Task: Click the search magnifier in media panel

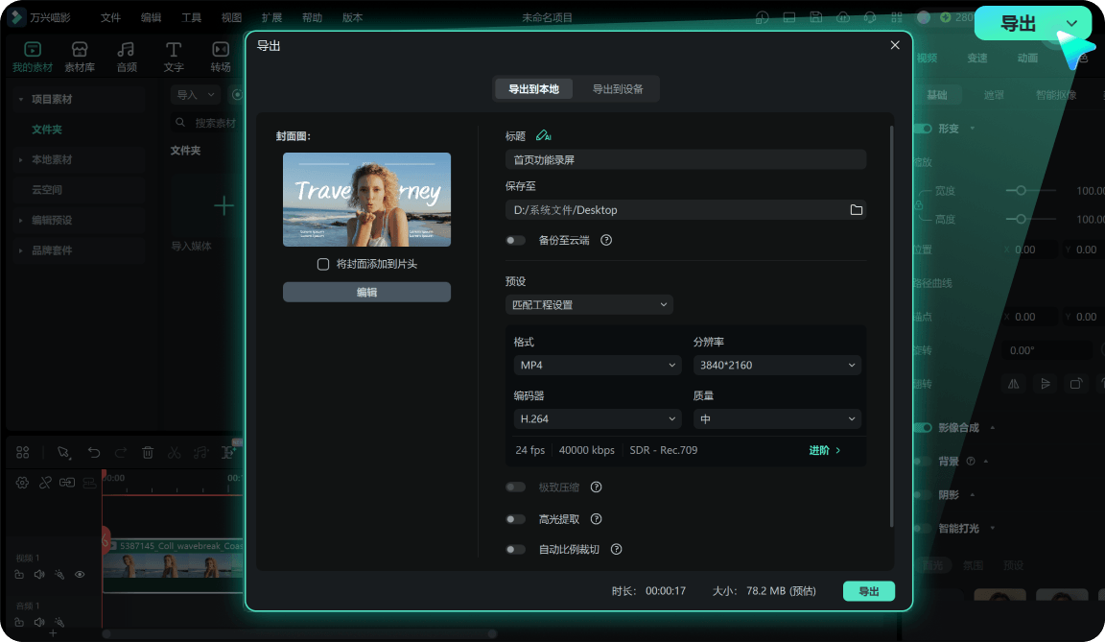Action: tap(180, 123)
